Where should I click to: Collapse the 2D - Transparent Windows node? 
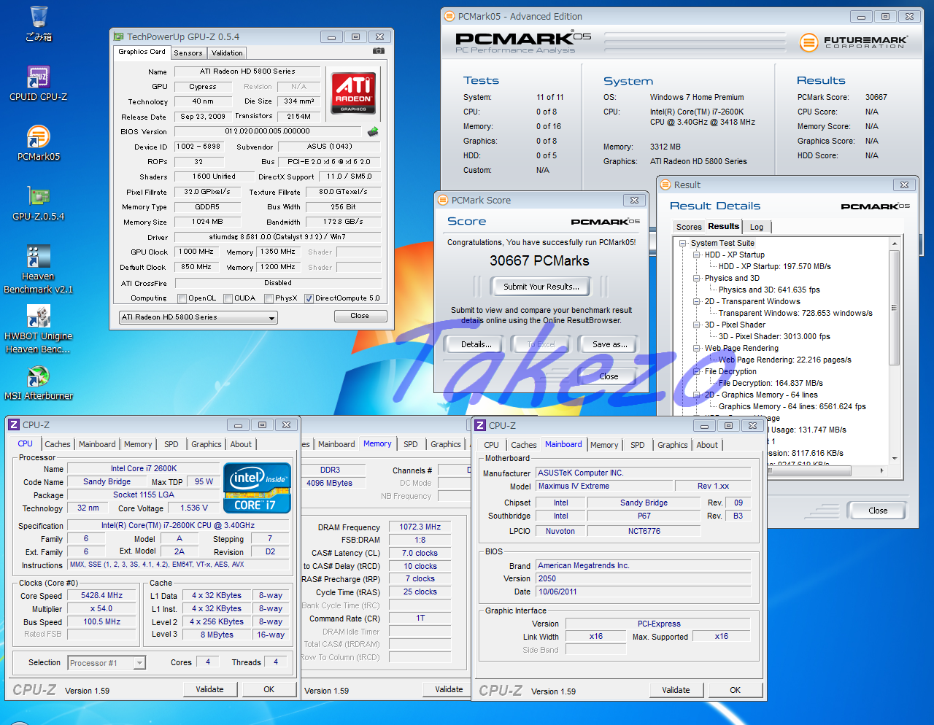coord(697,301)
